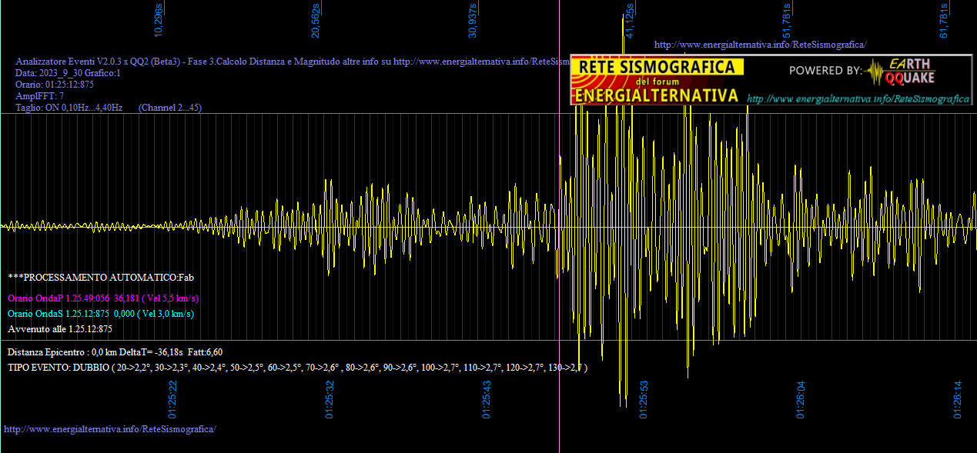Click the magenta P-wave vertical marker line
The image size is (977, 453).
point(559,226)
